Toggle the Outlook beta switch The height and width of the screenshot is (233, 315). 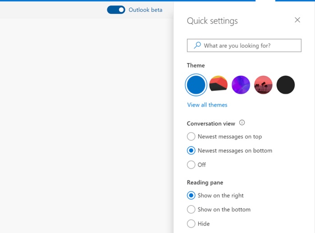click(x=116, y=10)
